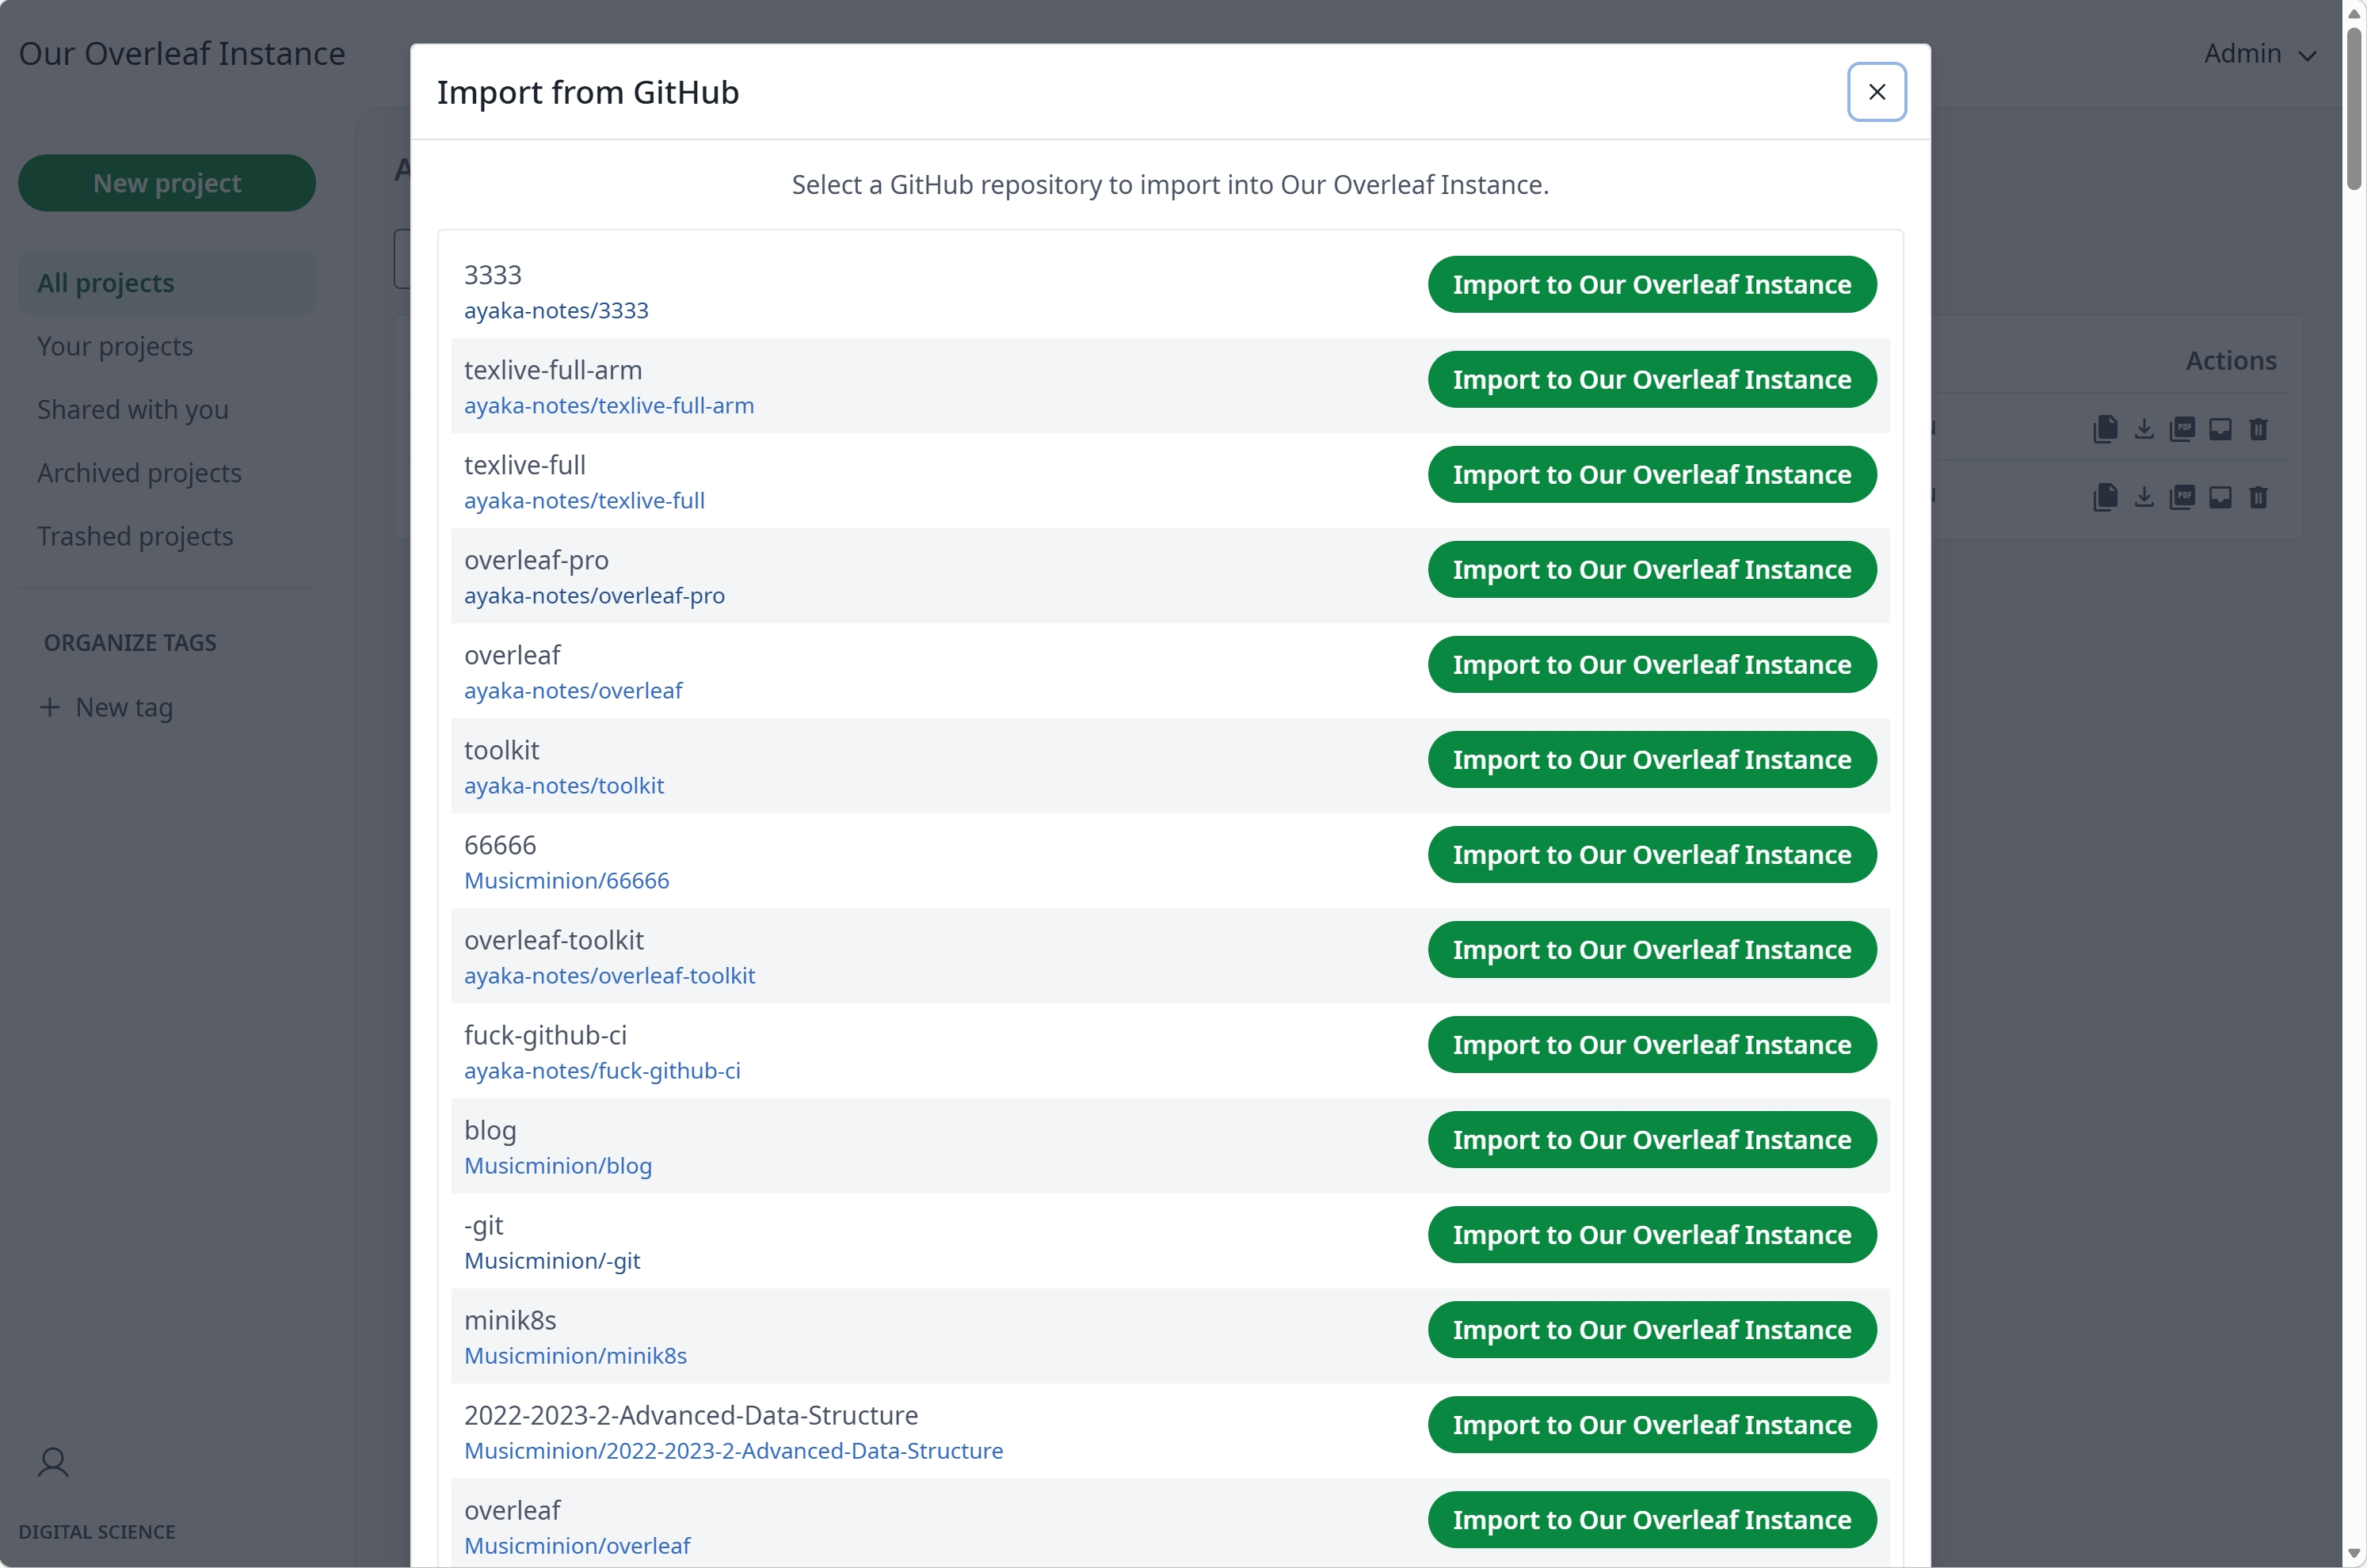Click trash icon in first project row
Viewport: 2367px width, 1568px height.
[x=2258, y=429]
